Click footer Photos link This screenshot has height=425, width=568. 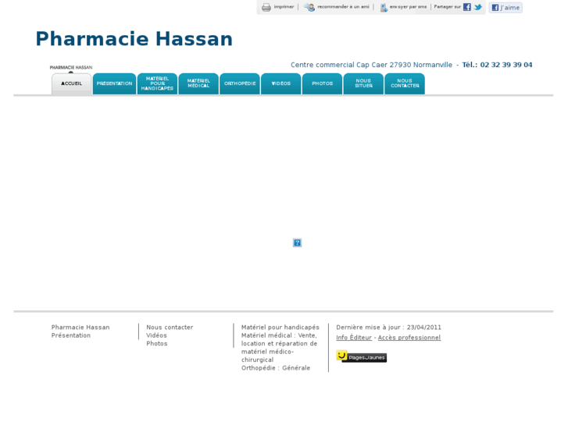(157, 344)
